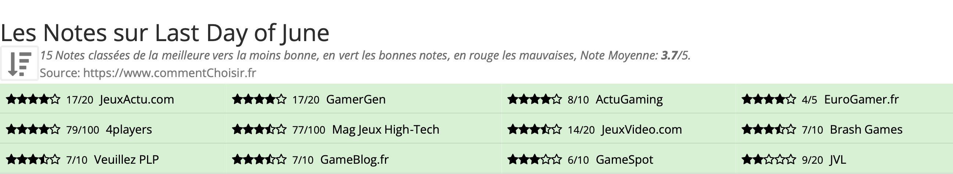This screenshot has width=953, height=174.
Task: Click the JVL two-star rating
Action: tap(768, 160)
